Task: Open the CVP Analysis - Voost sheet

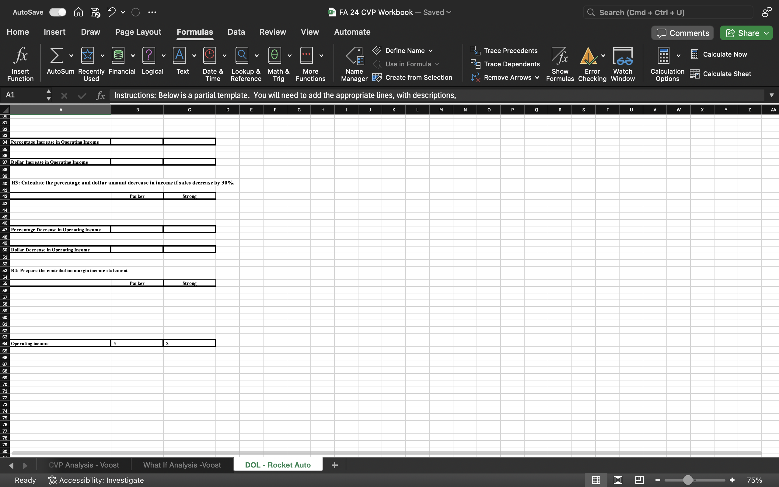Action: [x=84, y=464]
